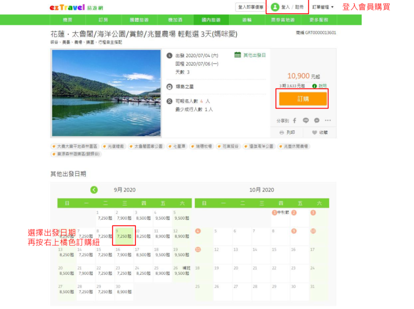Open the 國內旅遊 navigation tab

pyautogui.click(x=211, y=20)
